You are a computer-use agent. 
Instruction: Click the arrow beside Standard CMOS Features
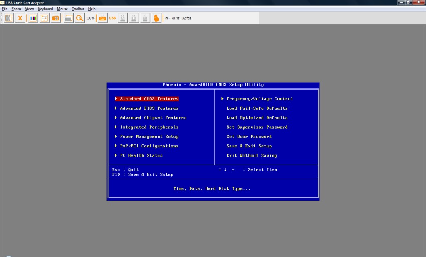click(116, 99)
